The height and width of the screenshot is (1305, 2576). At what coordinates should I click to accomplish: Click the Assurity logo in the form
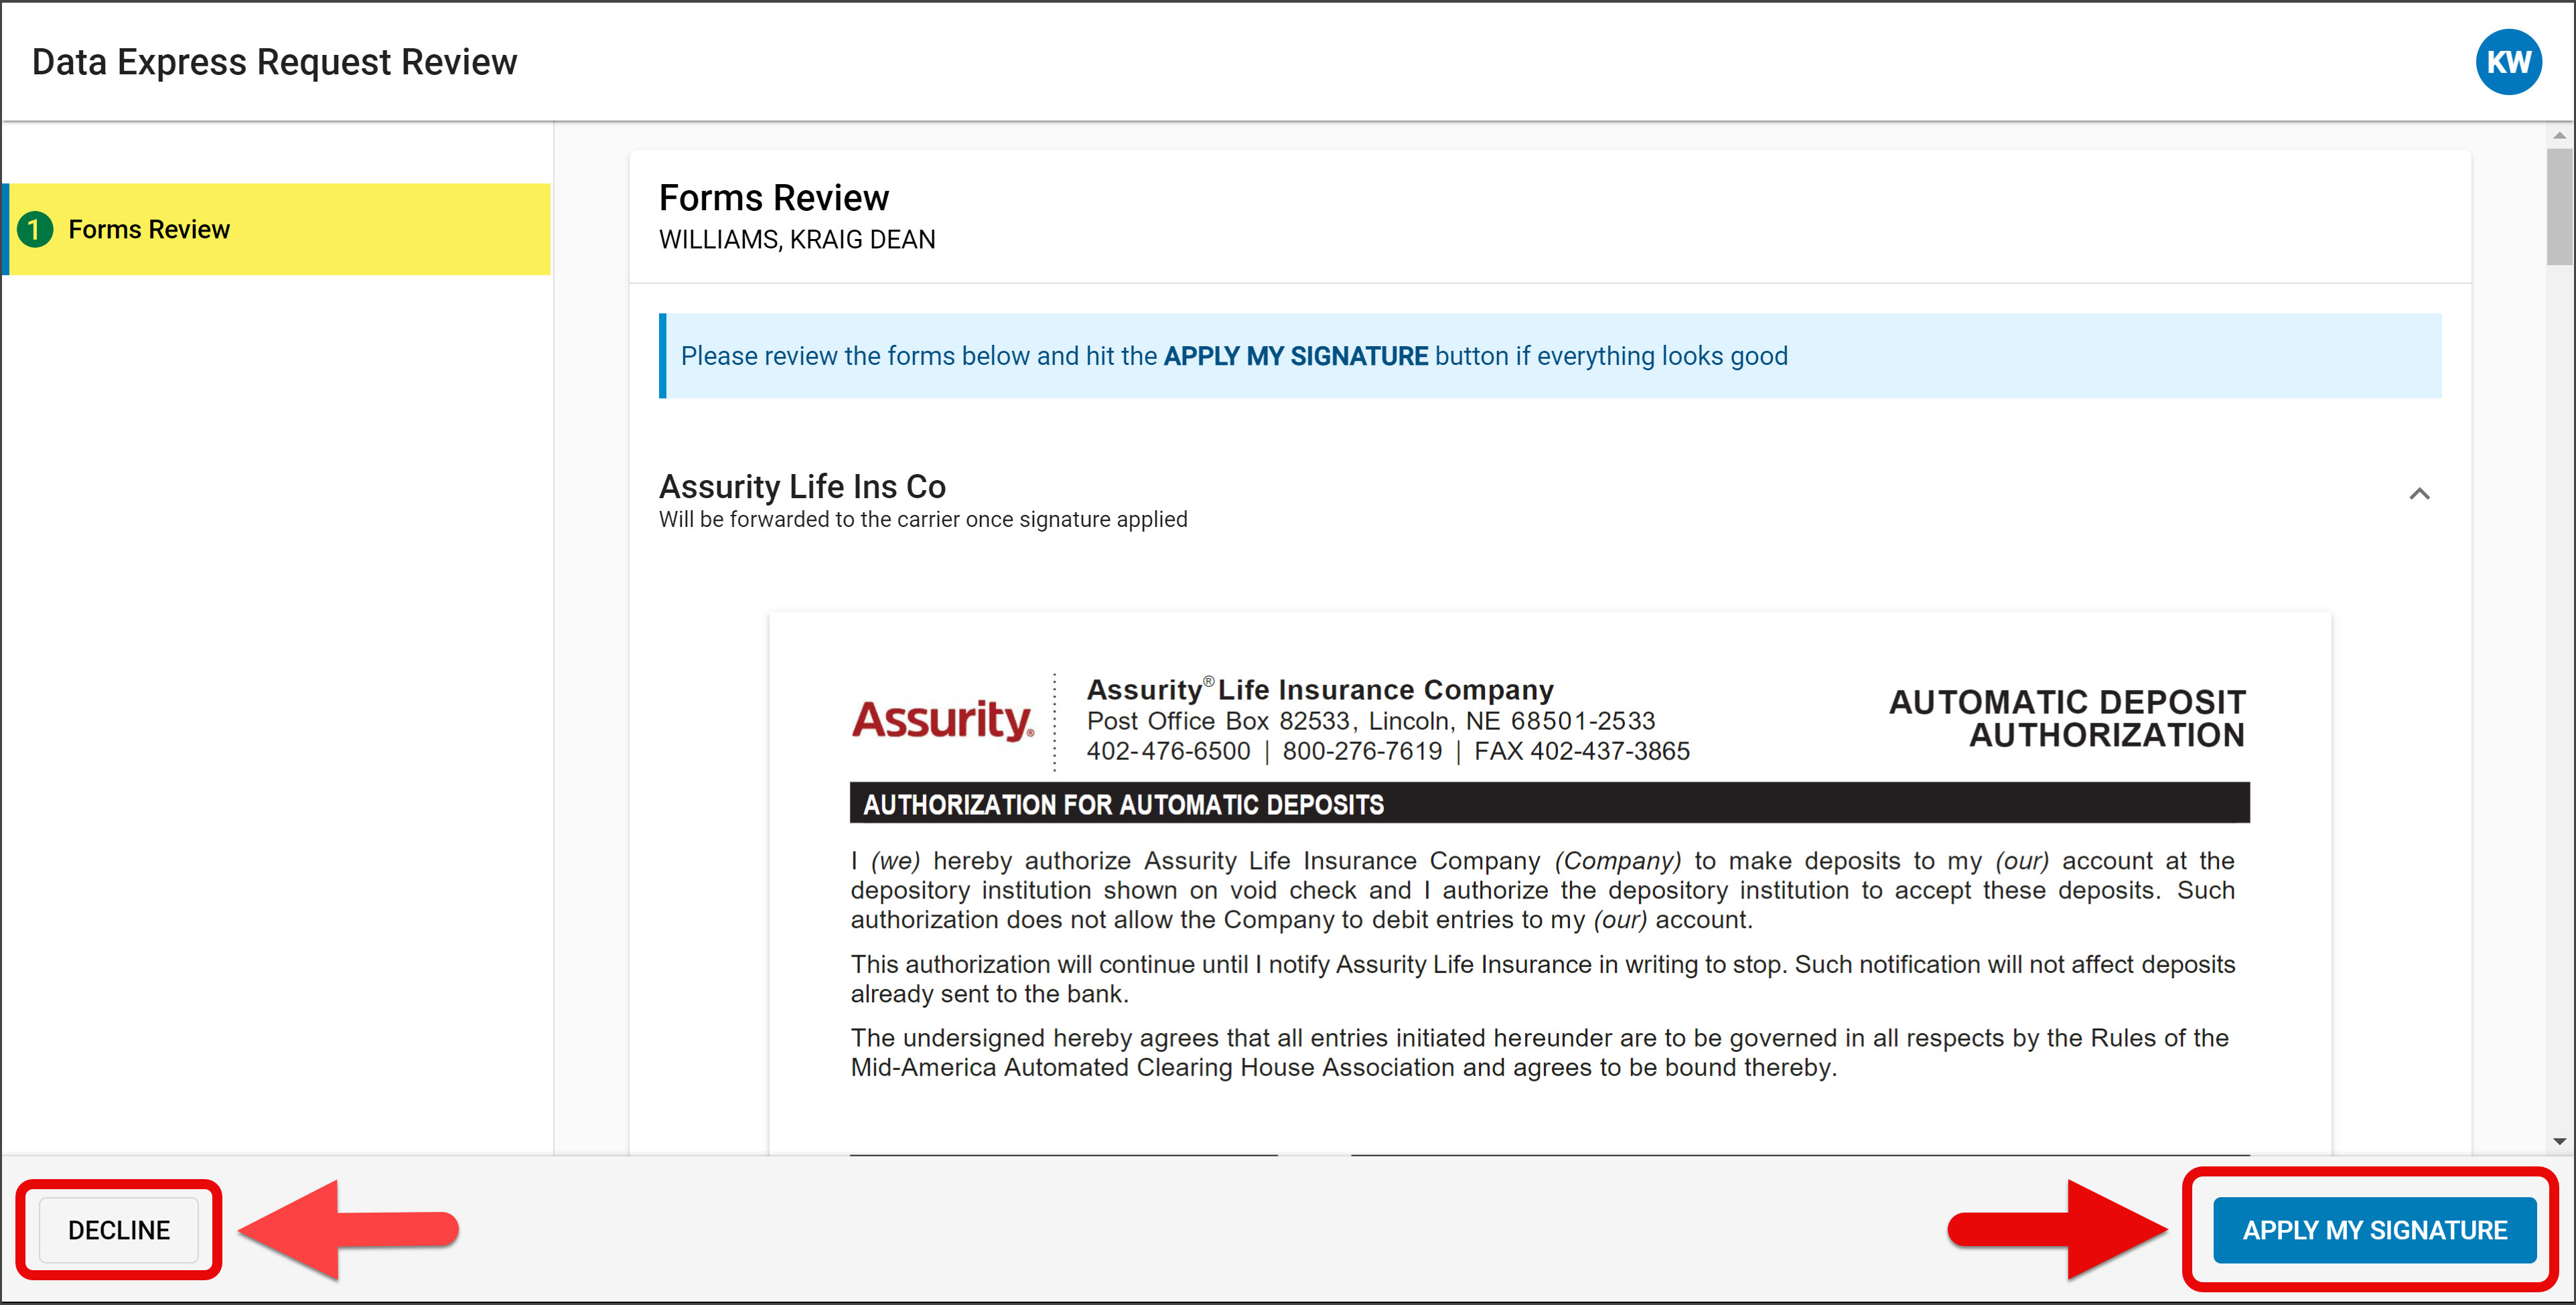(x=942, y=720)
